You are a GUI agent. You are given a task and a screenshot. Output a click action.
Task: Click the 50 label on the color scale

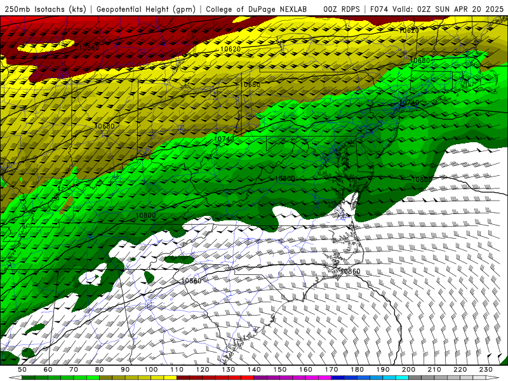(22, 370)
